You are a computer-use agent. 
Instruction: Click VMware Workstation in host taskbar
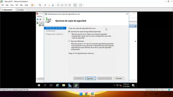click(x=92, y=94)
